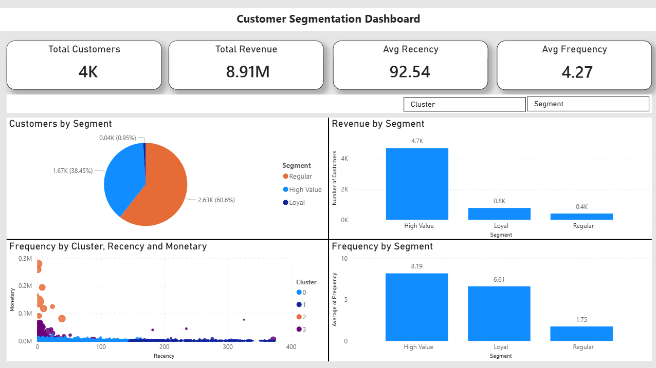Viewport: 656px width, 368px height.
Task: Select Cluster 2 in scatter legend
Action: pyautogui.click(x=302, y=317)
